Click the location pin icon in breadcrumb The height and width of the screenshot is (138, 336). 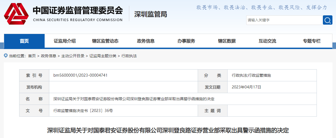pos(6,56)
